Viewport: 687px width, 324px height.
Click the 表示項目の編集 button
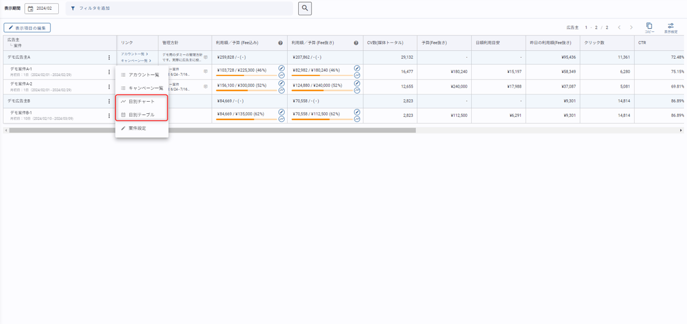[27, 28]
